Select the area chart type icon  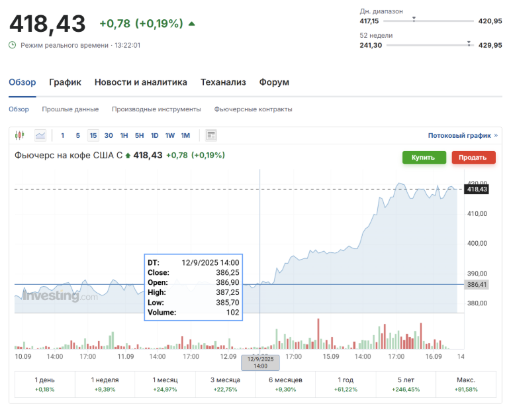(40, 135)
